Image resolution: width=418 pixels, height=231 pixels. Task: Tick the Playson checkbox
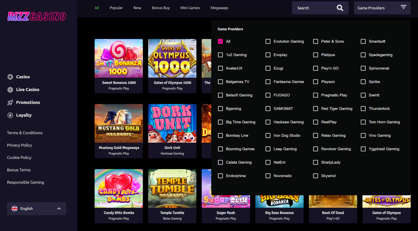coord(316,82)
